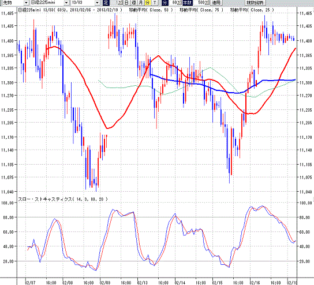The image size is (314, 285).
Task: Click the 移動平均( Close, 25 ) legend
Action: tap(252, 10)
